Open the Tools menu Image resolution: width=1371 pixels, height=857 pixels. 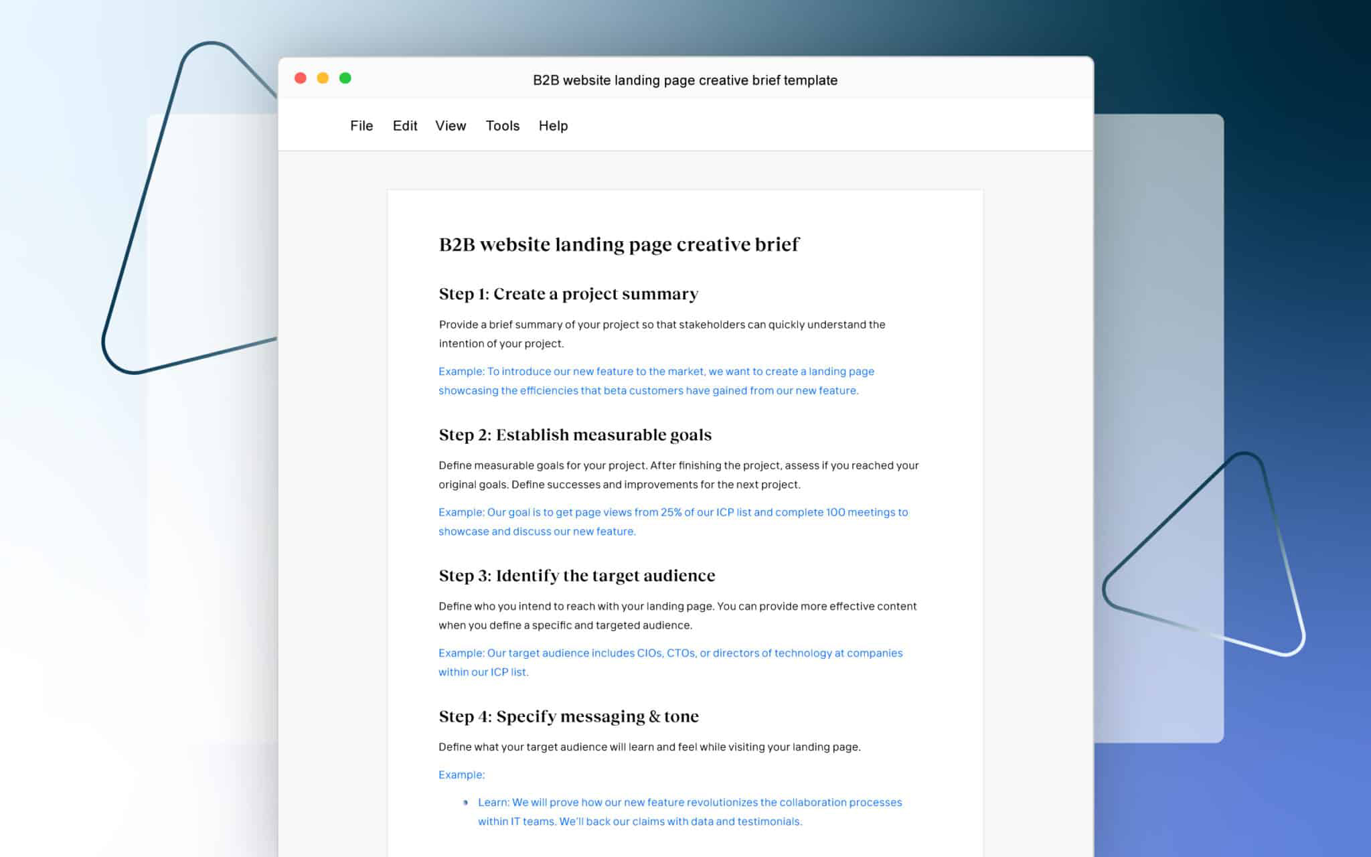(x=501, y=125)
